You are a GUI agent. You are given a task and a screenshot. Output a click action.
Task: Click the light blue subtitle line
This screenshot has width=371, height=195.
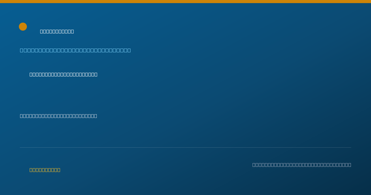(75, 50)
